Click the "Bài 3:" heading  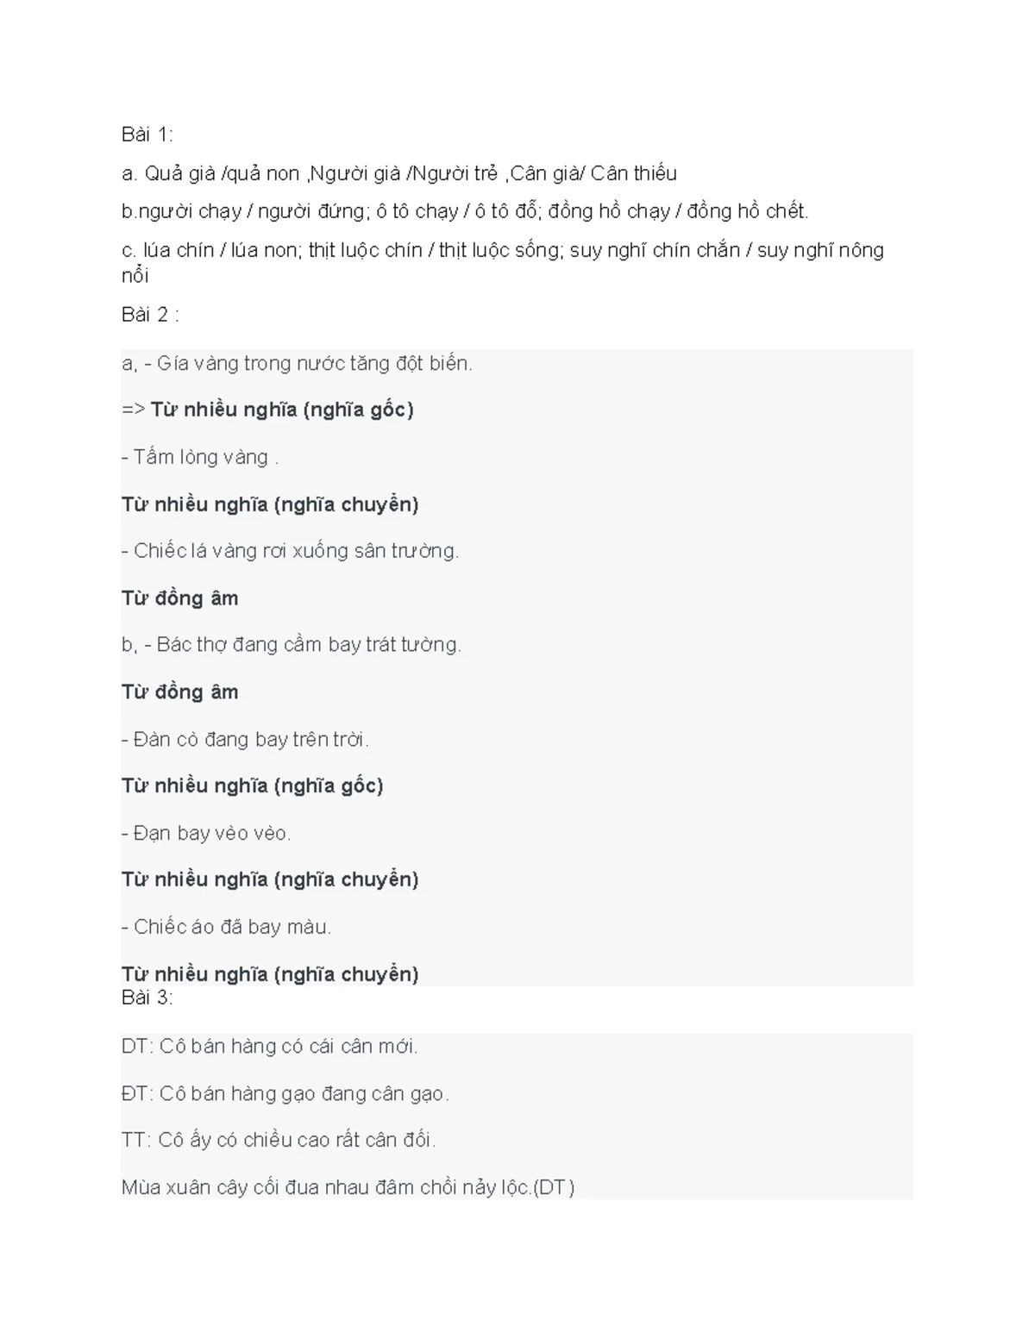[147, 998]
